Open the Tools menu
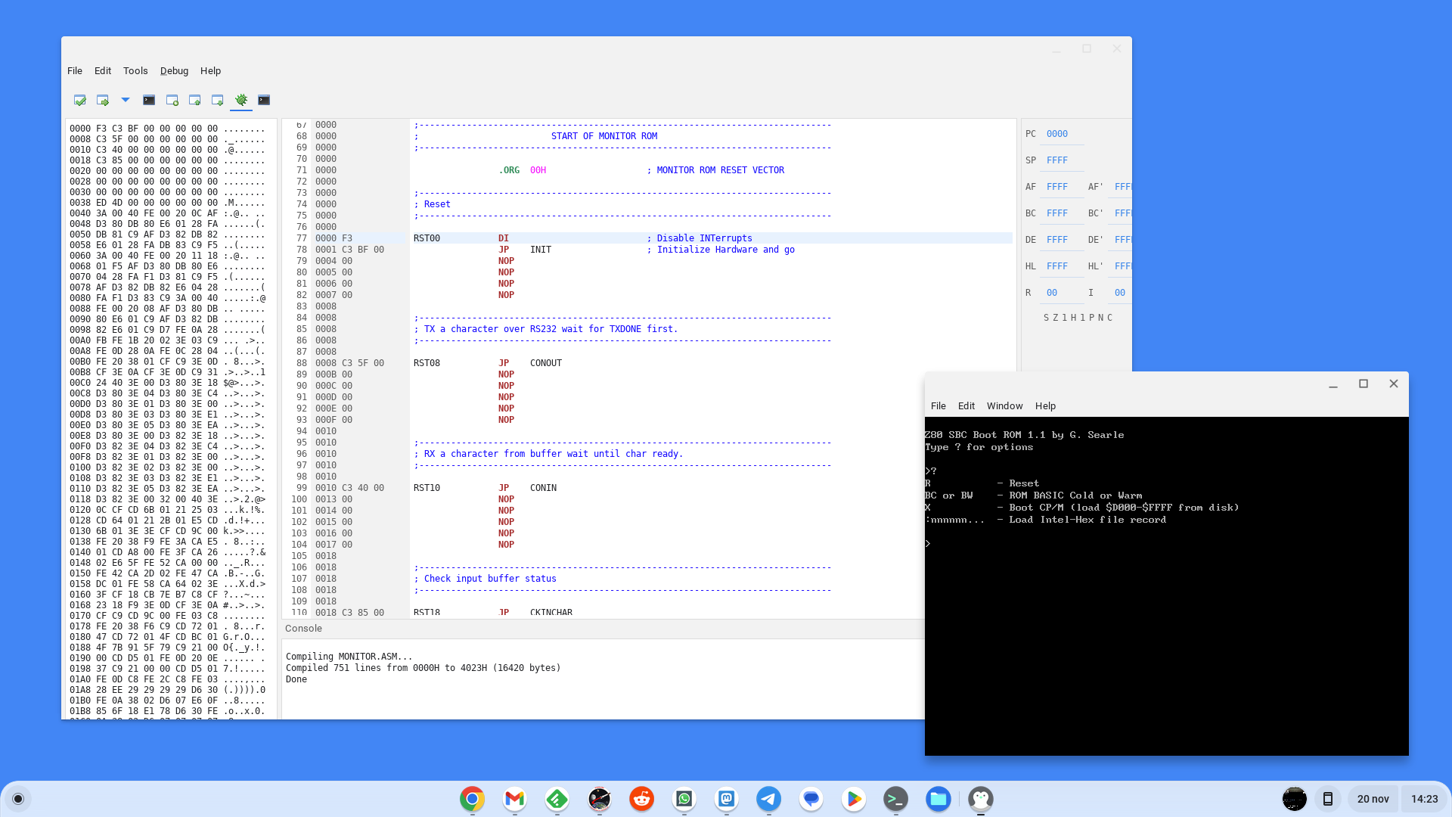The image size is (1452, 817). (x=135, y=71)
